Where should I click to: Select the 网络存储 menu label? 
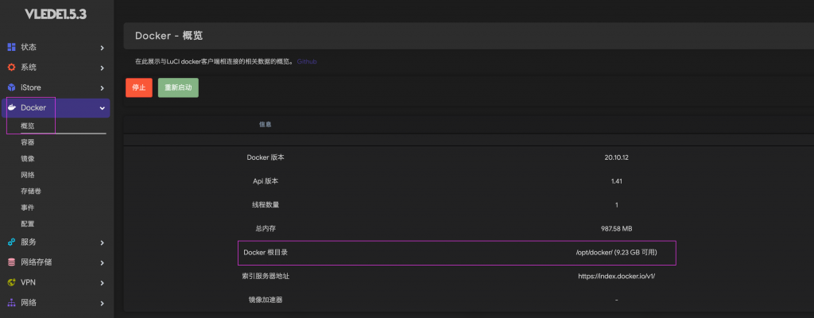pyautogui.click(x=37, y=262)
